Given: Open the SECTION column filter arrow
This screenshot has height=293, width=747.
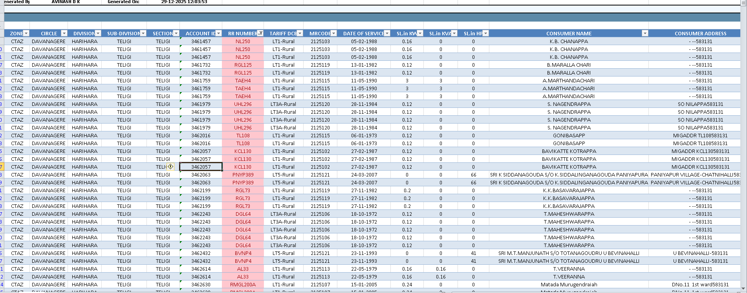Looking at the screenshot, I should (x=176, y=33).
